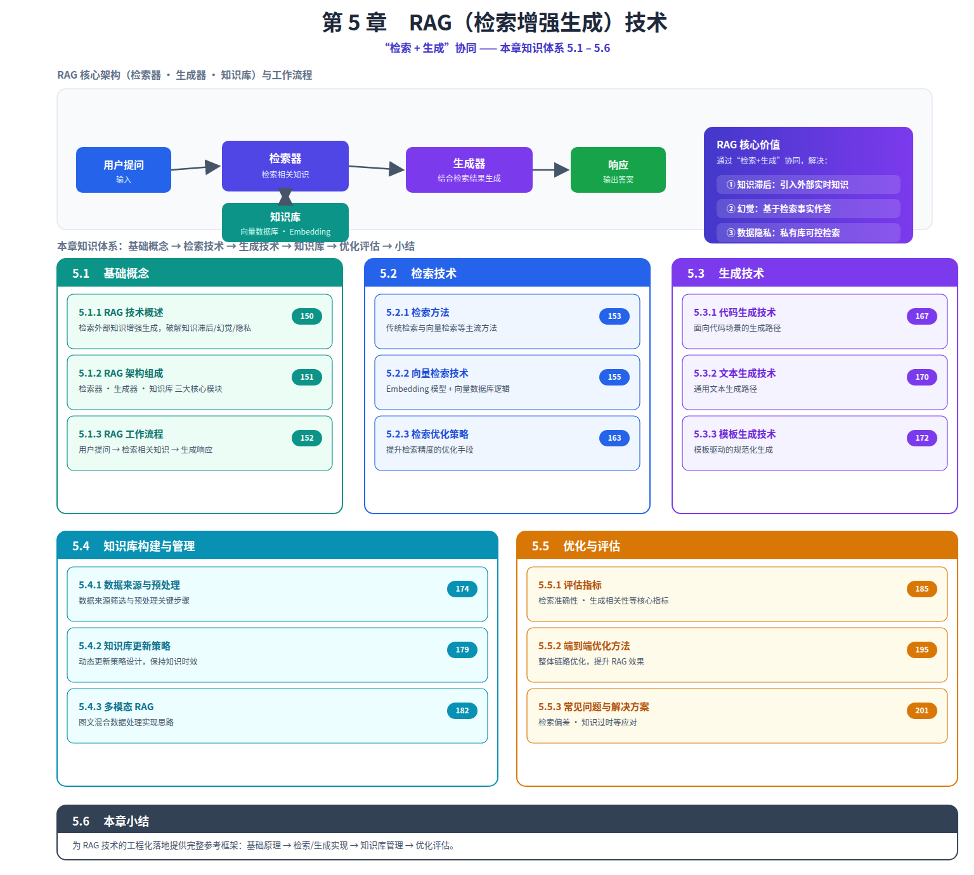Click the 本章知识体系 flow line text
Image resolution: width=974 pixels, height=875 pixels.
point(236,246)
